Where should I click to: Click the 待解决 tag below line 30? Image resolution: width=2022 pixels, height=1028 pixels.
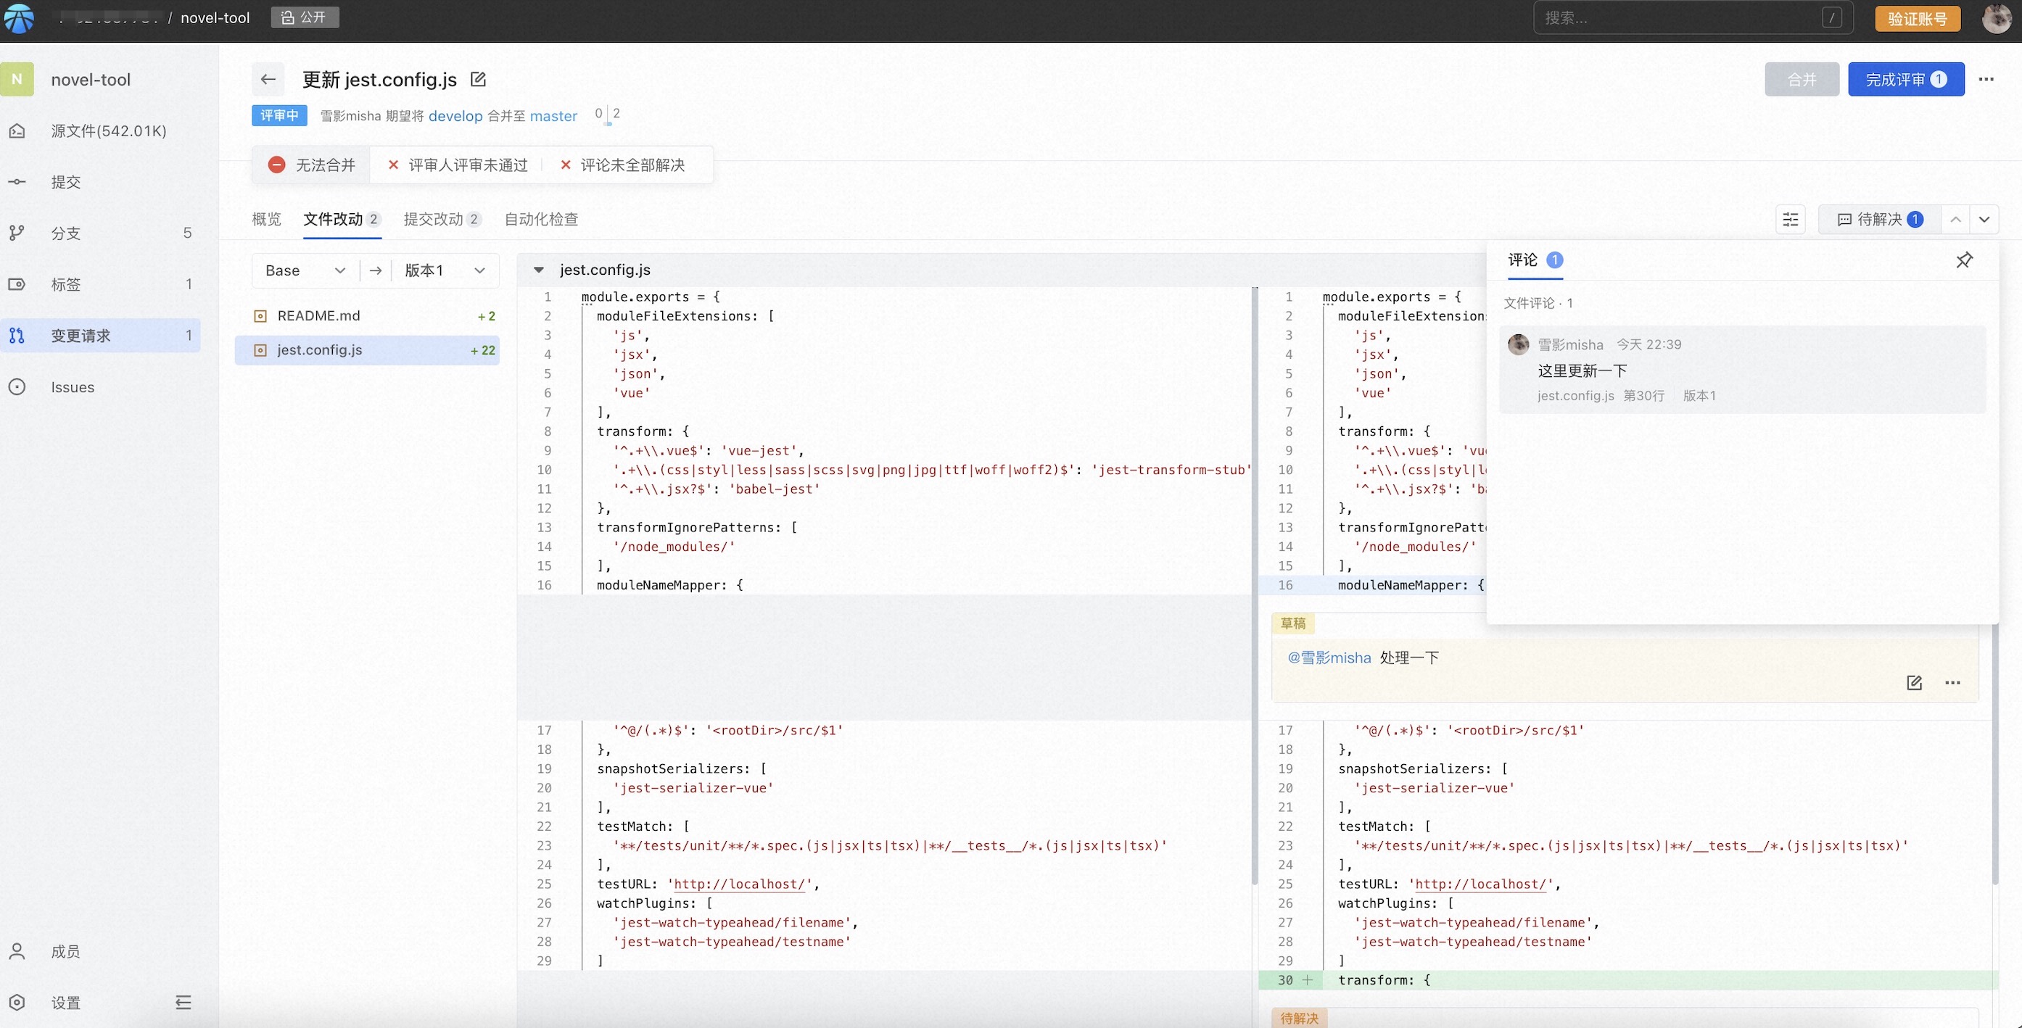[1299, 1018]
